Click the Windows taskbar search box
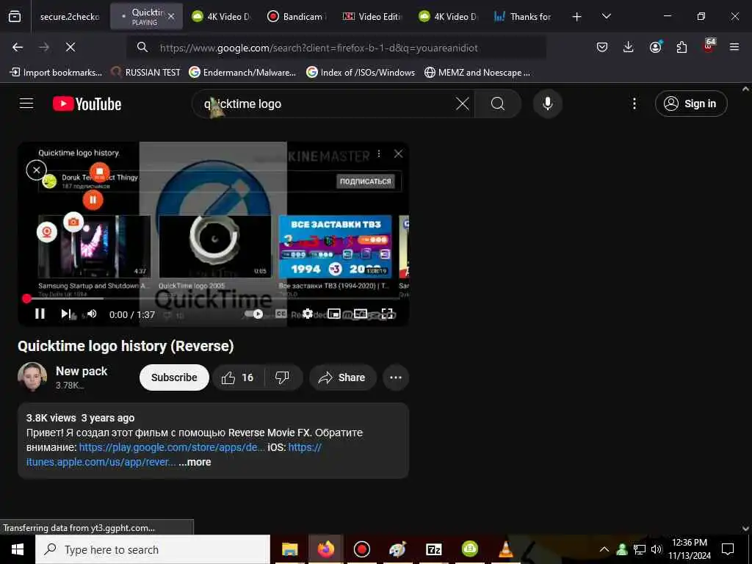 [x=153, y=549]
